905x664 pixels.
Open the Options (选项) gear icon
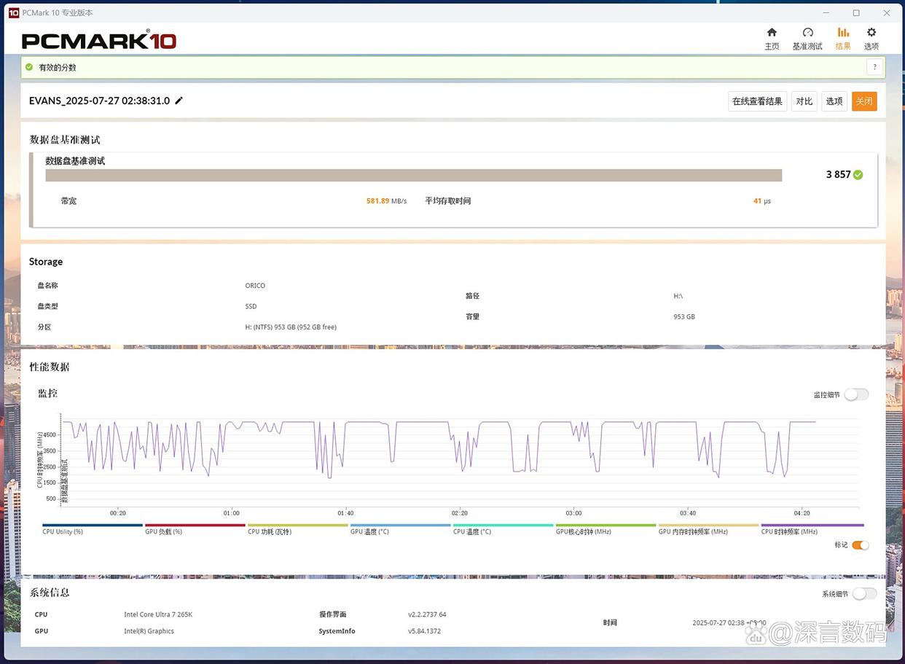pos(871,33)
